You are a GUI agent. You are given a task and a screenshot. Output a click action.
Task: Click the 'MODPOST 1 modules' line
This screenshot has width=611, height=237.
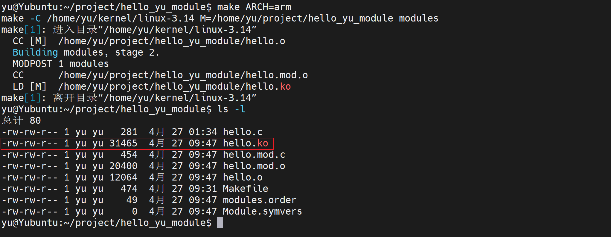61,64
